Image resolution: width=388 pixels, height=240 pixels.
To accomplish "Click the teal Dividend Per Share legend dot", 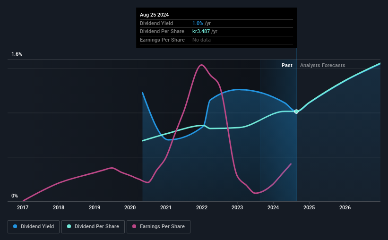I will 69,226.
